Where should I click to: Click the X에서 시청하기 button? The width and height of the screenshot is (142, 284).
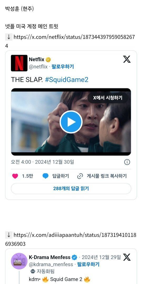[x=108, y=98]
